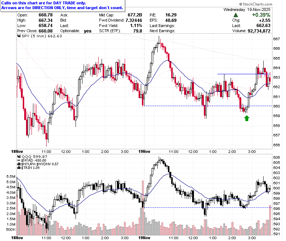The width and height of the screenshot is (286, 241).
Task: Click the dashed blue line at QQQ 596
Action: [208, 207]
